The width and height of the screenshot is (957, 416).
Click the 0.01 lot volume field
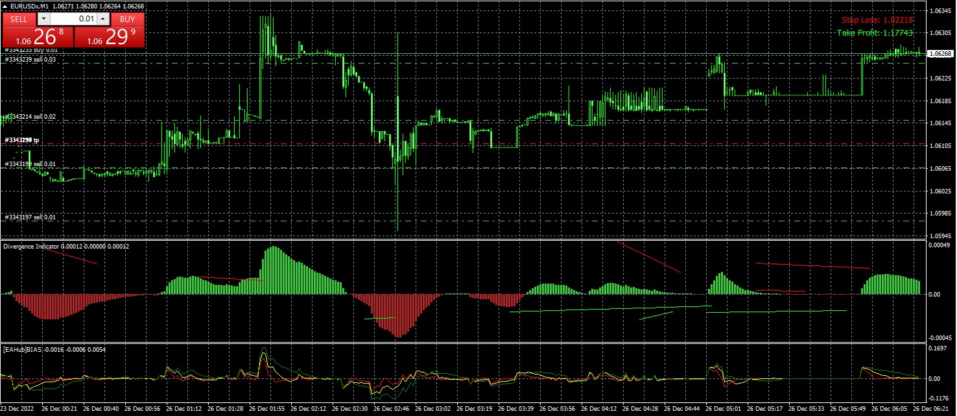(x=73, y=19)
